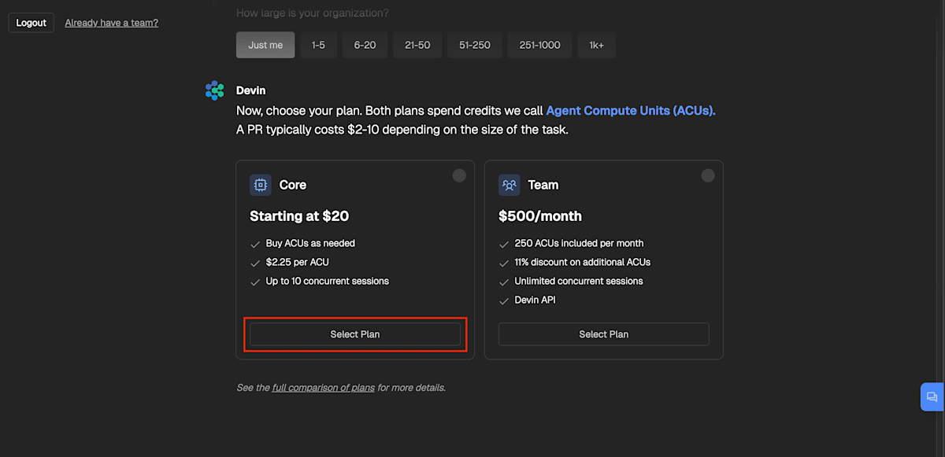Select the Team plan radio button

[708, 175]
